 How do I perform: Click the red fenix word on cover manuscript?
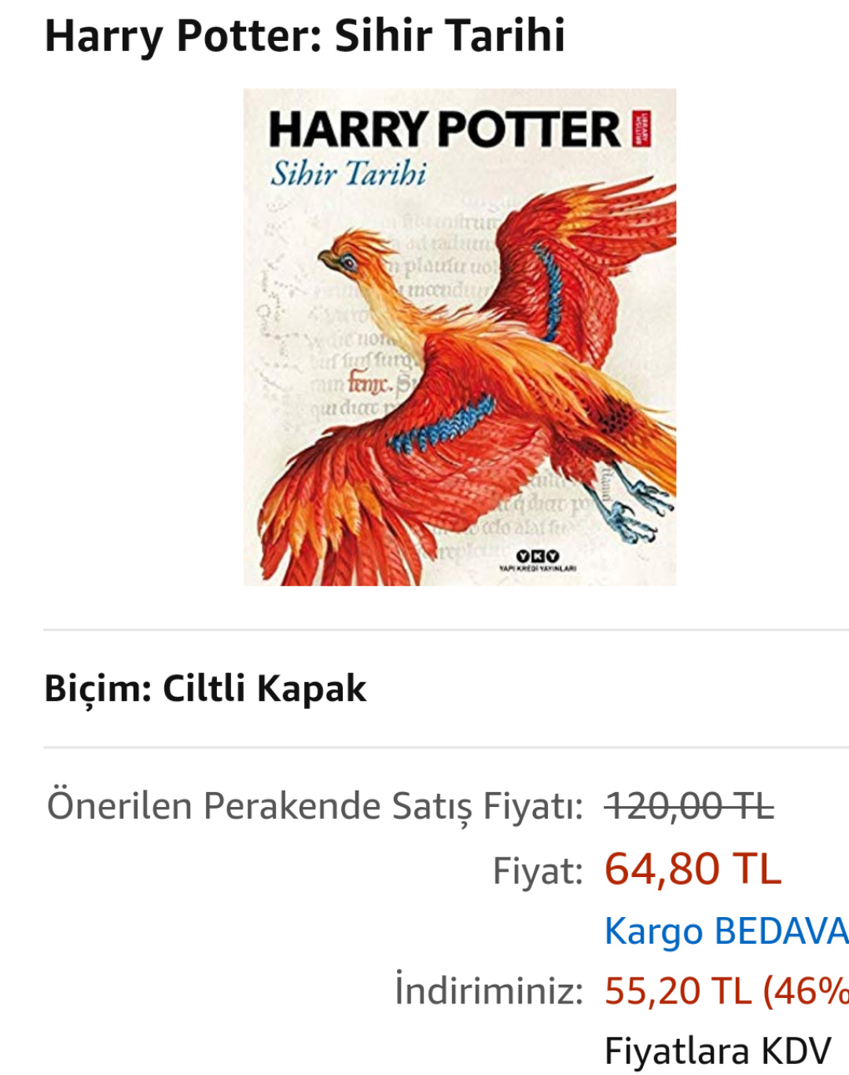click(368, 384)
